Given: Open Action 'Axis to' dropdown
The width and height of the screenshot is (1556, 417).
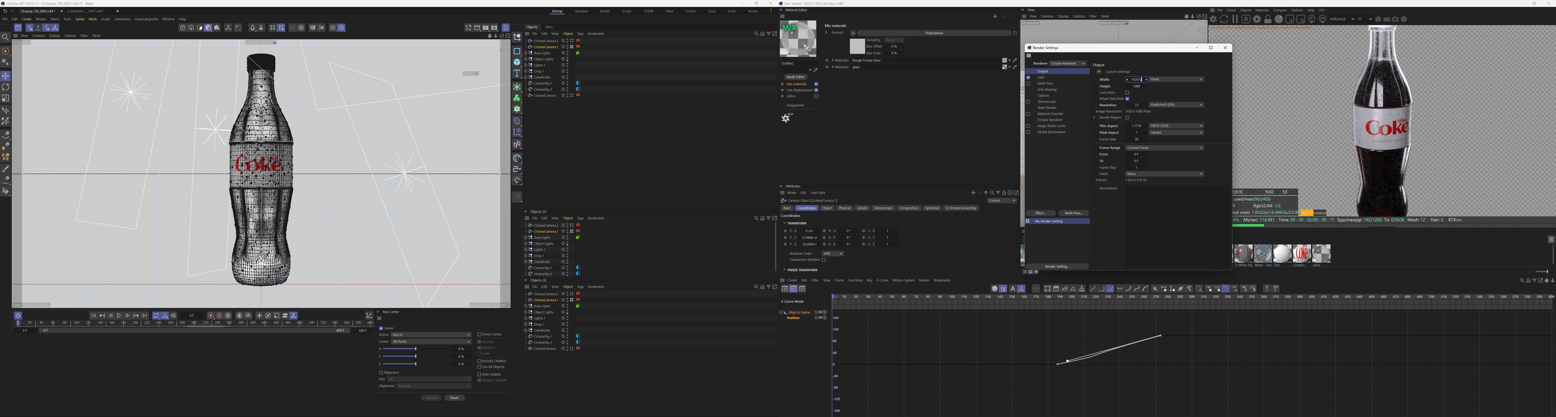Looking at the screenshot, I should coord(431,335).
